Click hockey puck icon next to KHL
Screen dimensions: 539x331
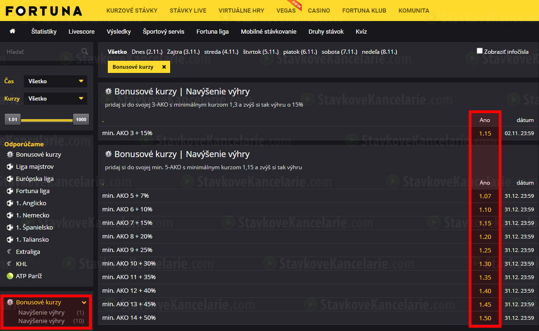click(x=10, y=264)
